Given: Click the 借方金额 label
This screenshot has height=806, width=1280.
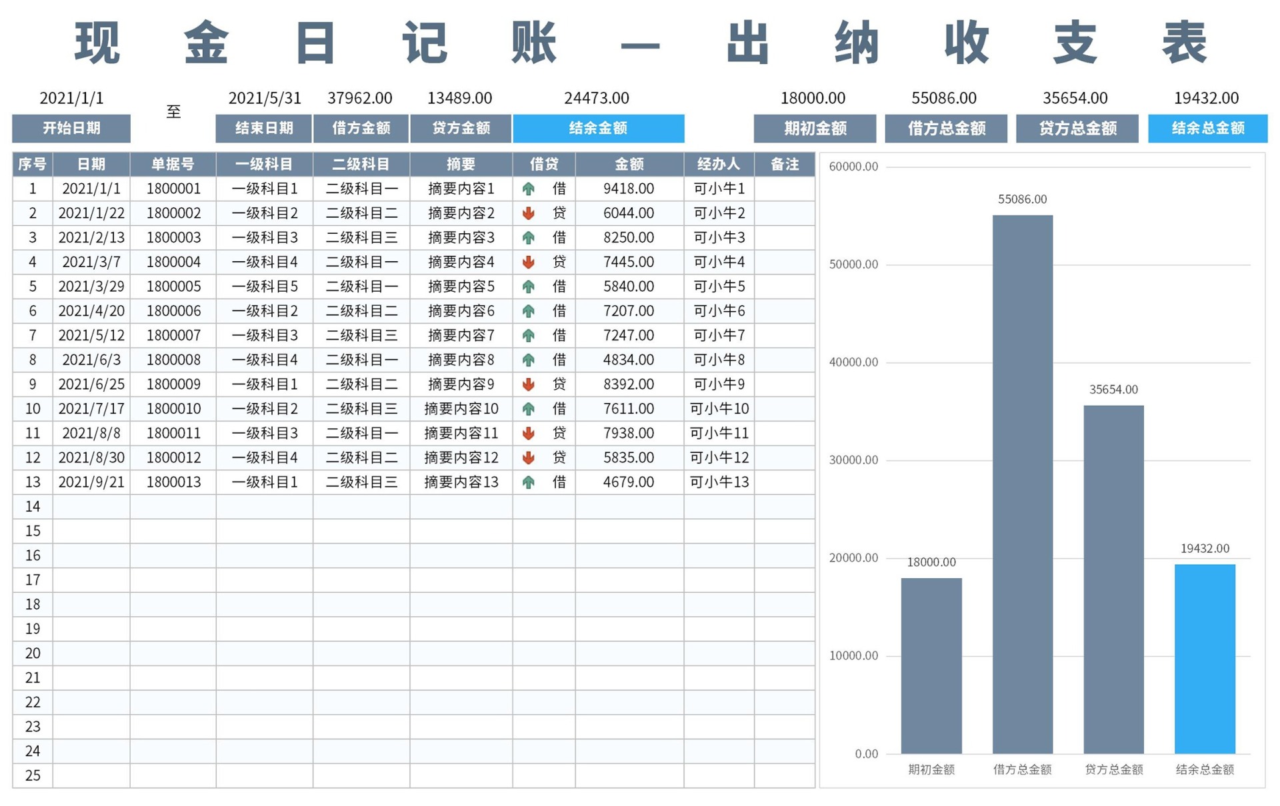Looking at the screenshot, I should pyautogui.click(x=361, y=129).
